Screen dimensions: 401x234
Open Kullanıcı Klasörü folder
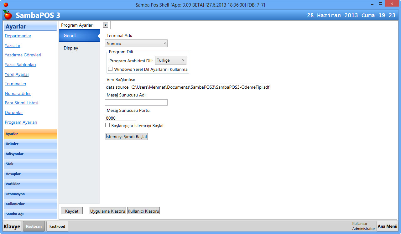[143, 211]
